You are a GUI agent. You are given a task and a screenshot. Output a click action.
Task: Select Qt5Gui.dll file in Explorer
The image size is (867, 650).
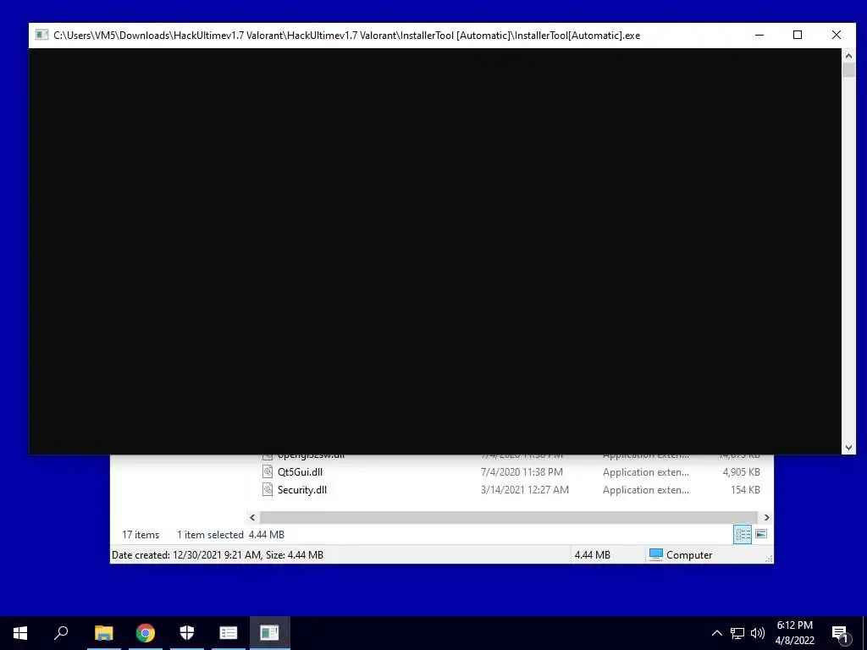300,472
